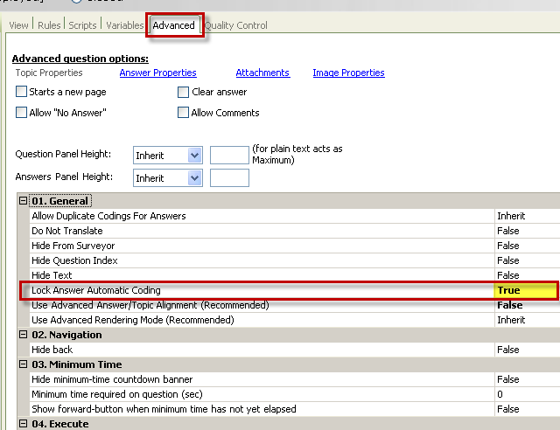Open the Scripts tab

(x=82, y=25)
